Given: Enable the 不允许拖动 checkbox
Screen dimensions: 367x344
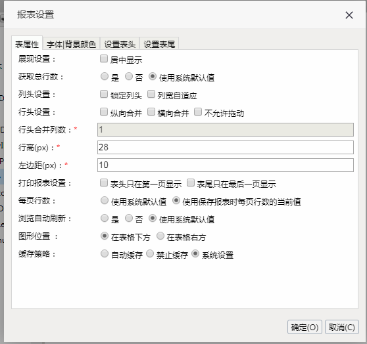Looking at the screenshot, I should coord(198,112).
